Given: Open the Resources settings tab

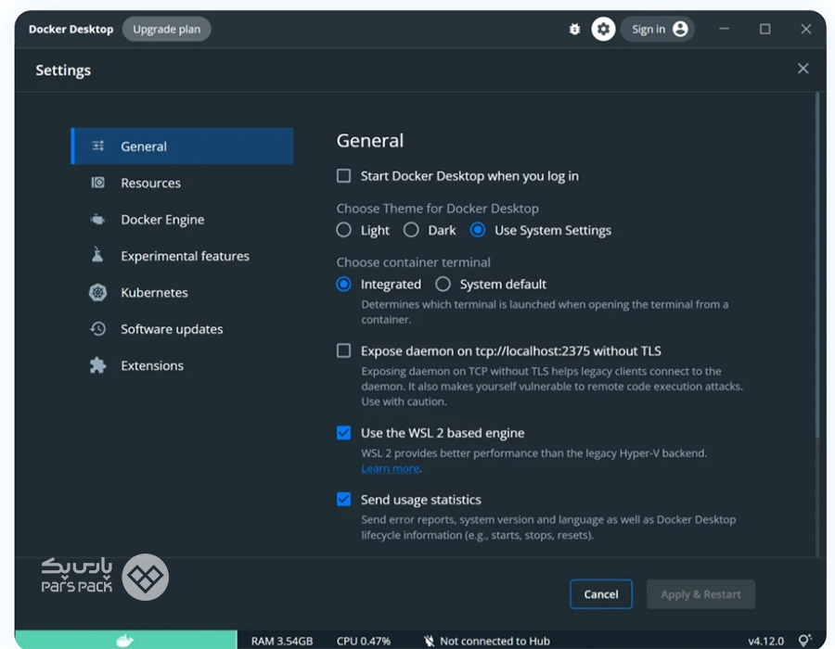Looking at the screenshot, I should (x=150, y=184).
